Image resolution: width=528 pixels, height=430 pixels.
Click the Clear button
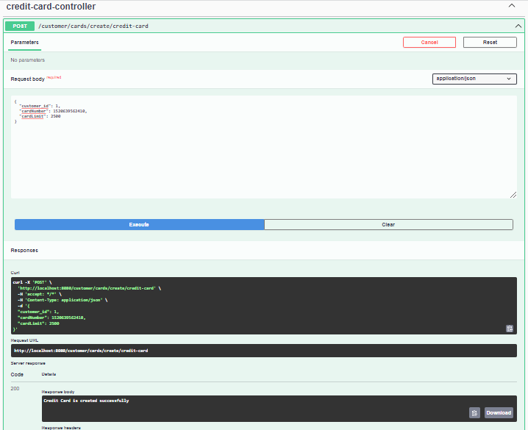click(388, 224)
